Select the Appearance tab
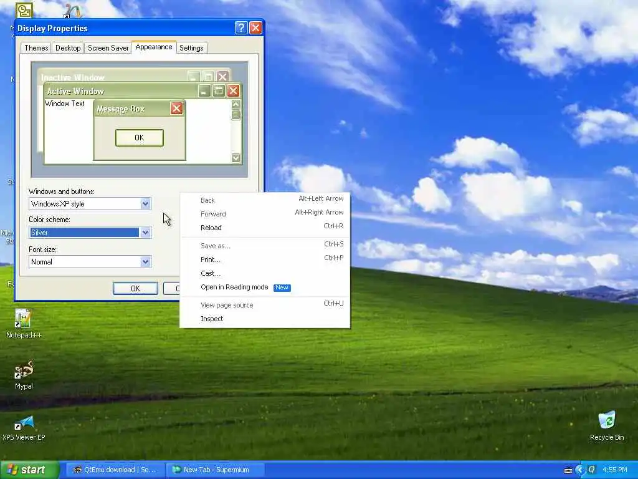This screenshot has height=479, width=638. [154, 47]
